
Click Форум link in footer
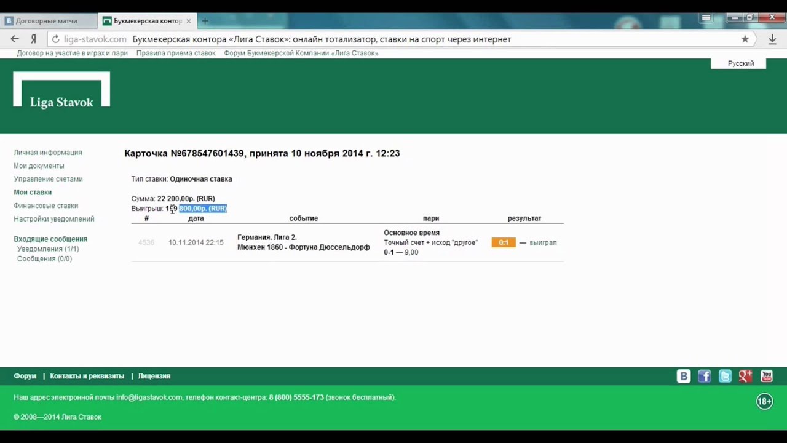click(x=25, y=376)
